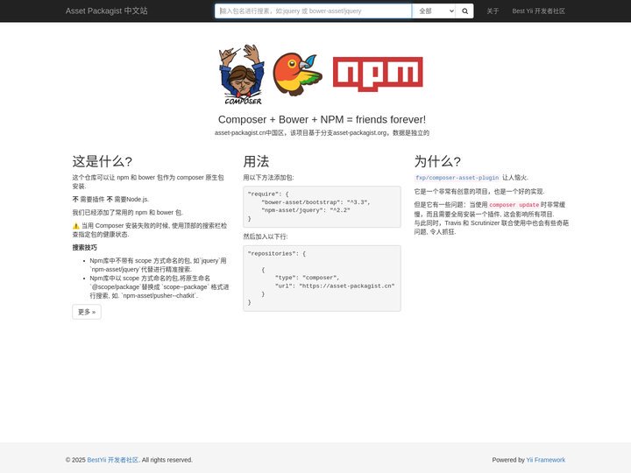
Task: Click the warning triangle icon
Action: point(75,226)
